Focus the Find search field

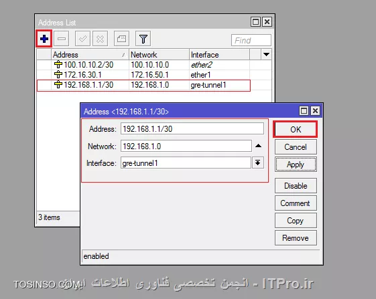click(x=251, y=40)
